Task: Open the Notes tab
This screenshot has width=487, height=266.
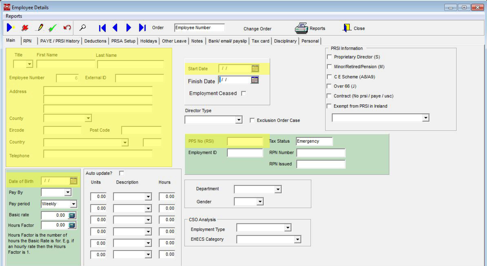Action: [x=197, y=41]
